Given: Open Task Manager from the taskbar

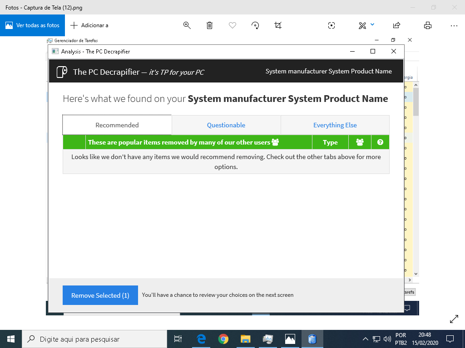Looking at the screenshot, I should (268, 339).
